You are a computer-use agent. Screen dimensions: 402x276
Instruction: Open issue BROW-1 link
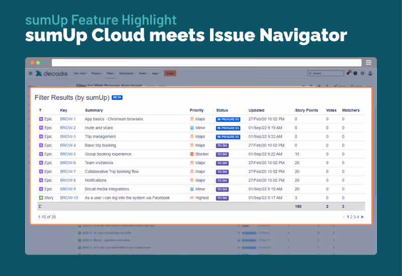point(68,119)
